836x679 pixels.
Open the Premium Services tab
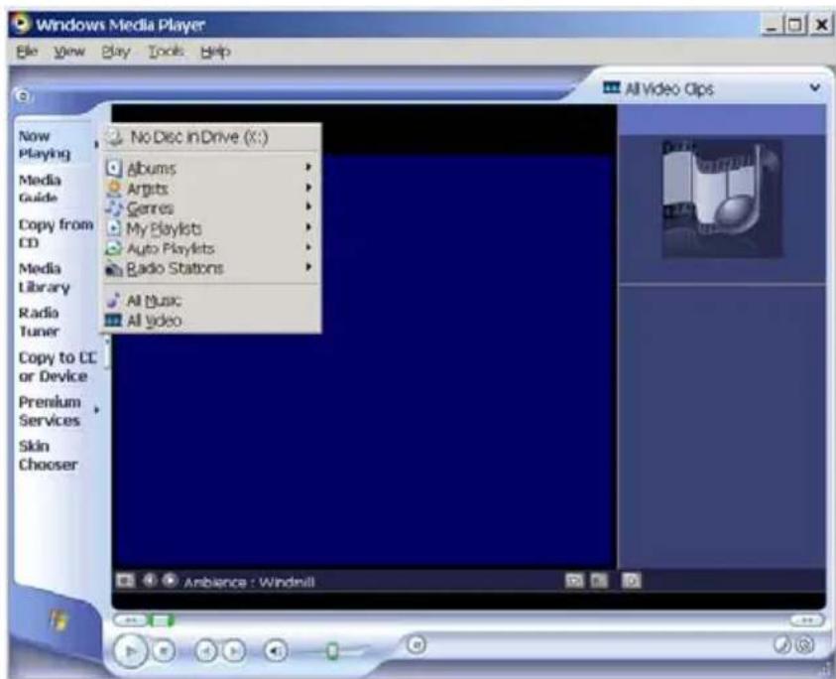(x=50, y=411)
